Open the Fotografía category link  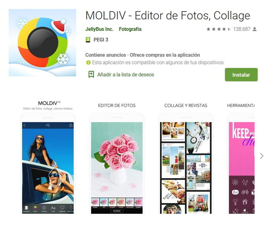coord(130,29)
